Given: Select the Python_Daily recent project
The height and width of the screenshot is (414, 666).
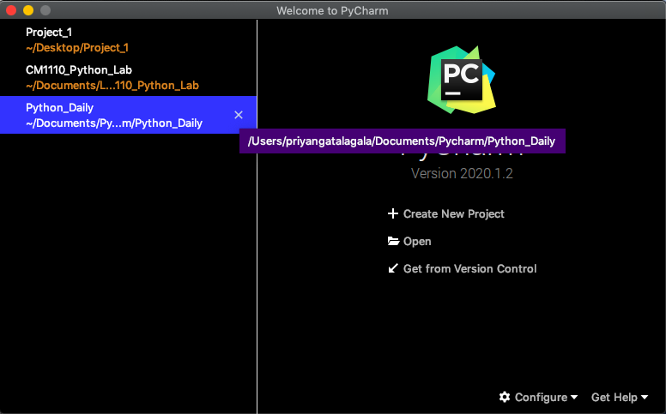Looking at the screenshot, I should (x=128, y=115).
